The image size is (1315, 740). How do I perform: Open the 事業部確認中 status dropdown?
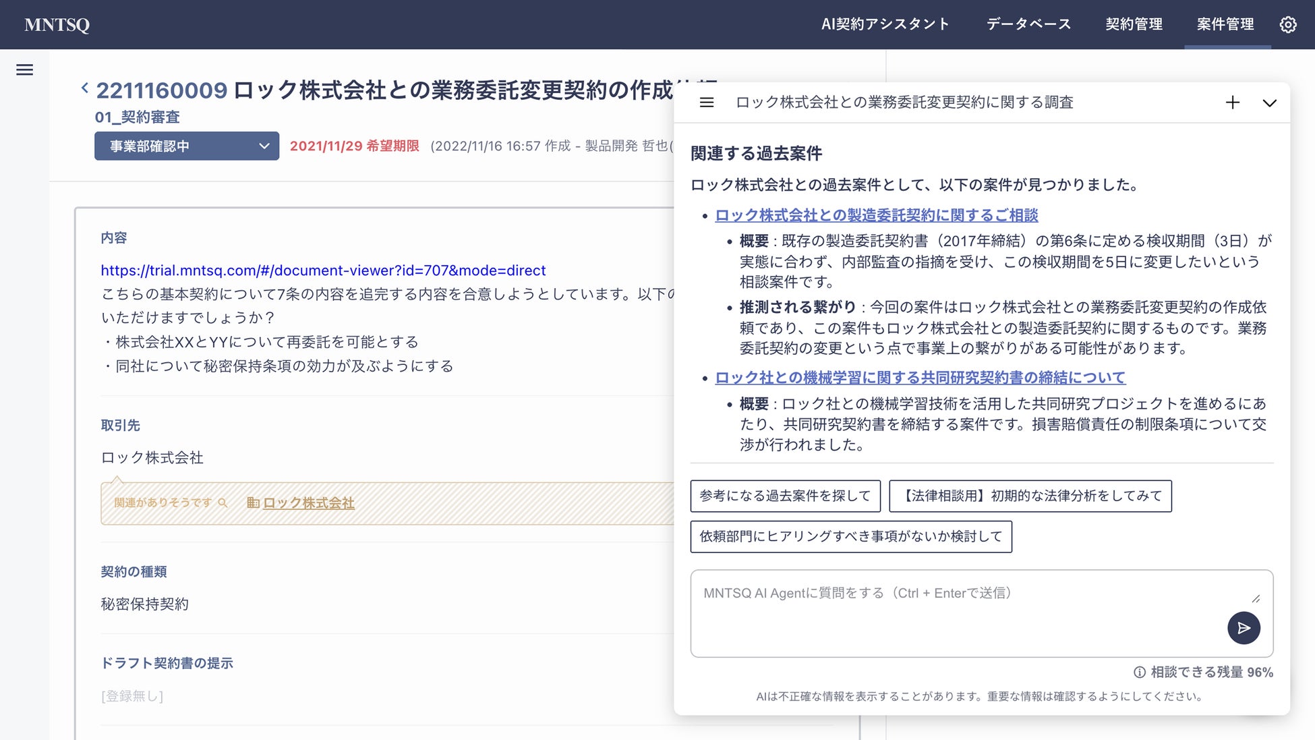(187, 146)
